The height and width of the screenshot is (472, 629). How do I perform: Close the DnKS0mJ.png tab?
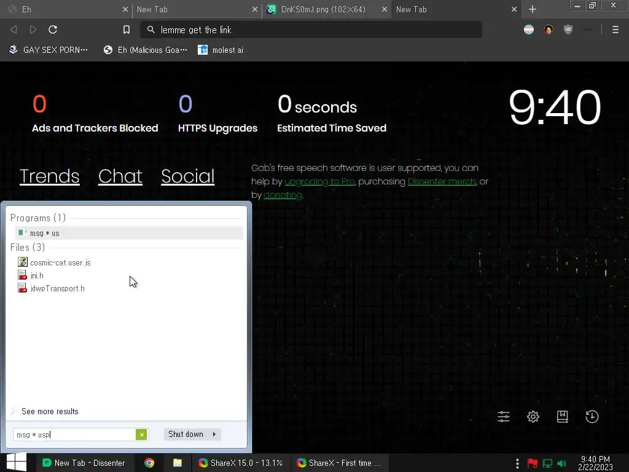385,9
